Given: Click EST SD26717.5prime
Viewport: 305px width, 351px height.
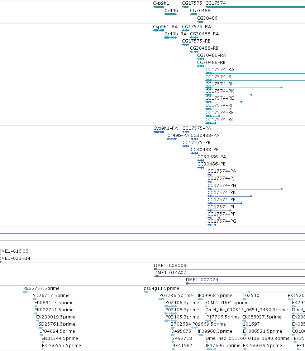Looking at the screenshot, I should click(51, 296).
